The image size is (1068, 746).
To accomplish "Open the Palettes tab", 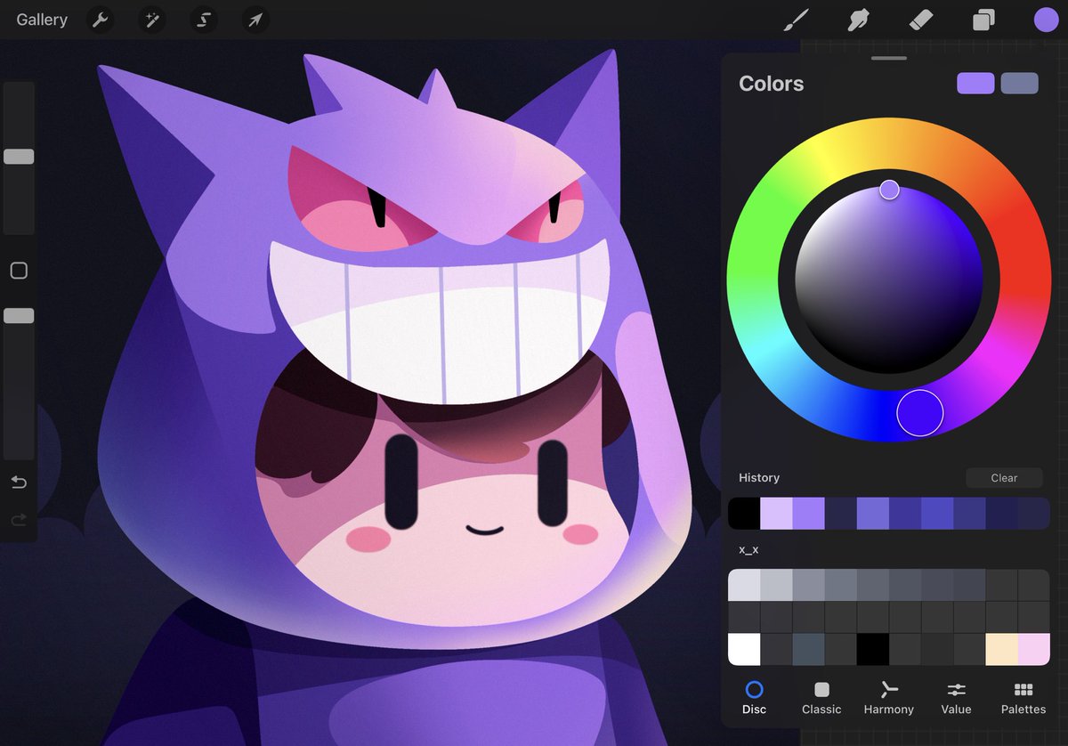I will pyautogui.click(x=1023, y=697).
